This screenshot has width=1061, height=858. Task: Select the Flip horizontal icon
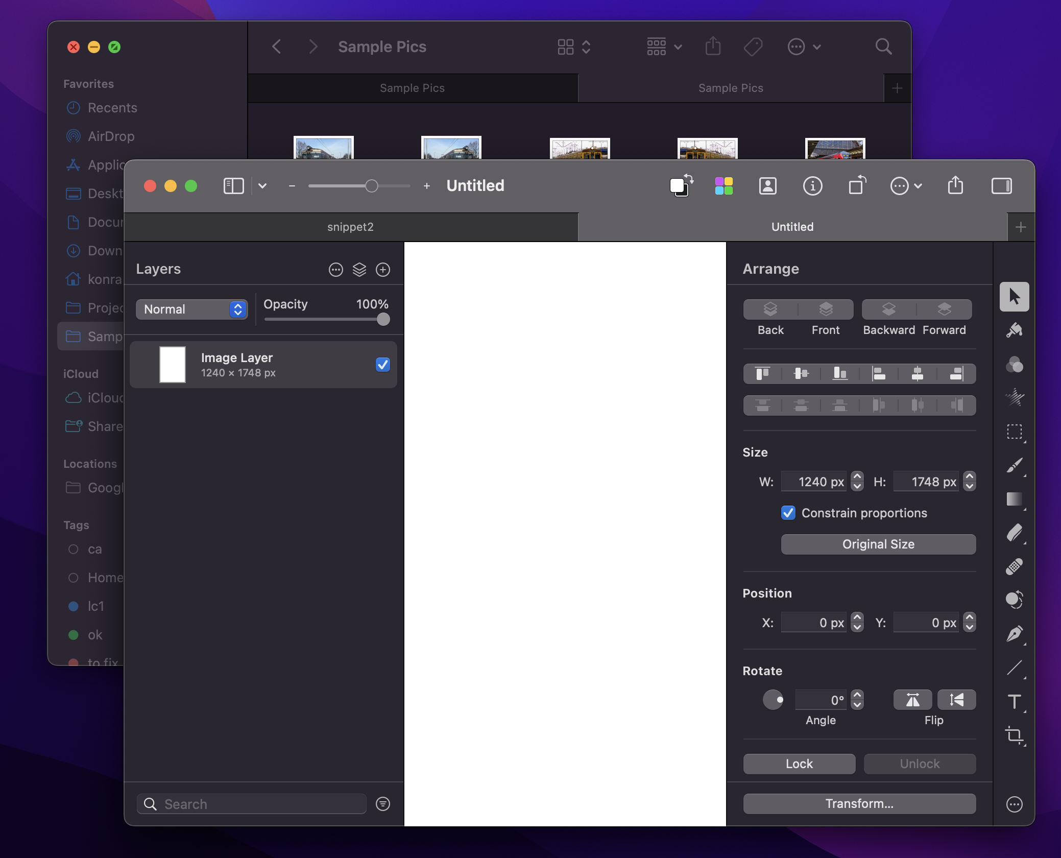(x=912, y=699)
